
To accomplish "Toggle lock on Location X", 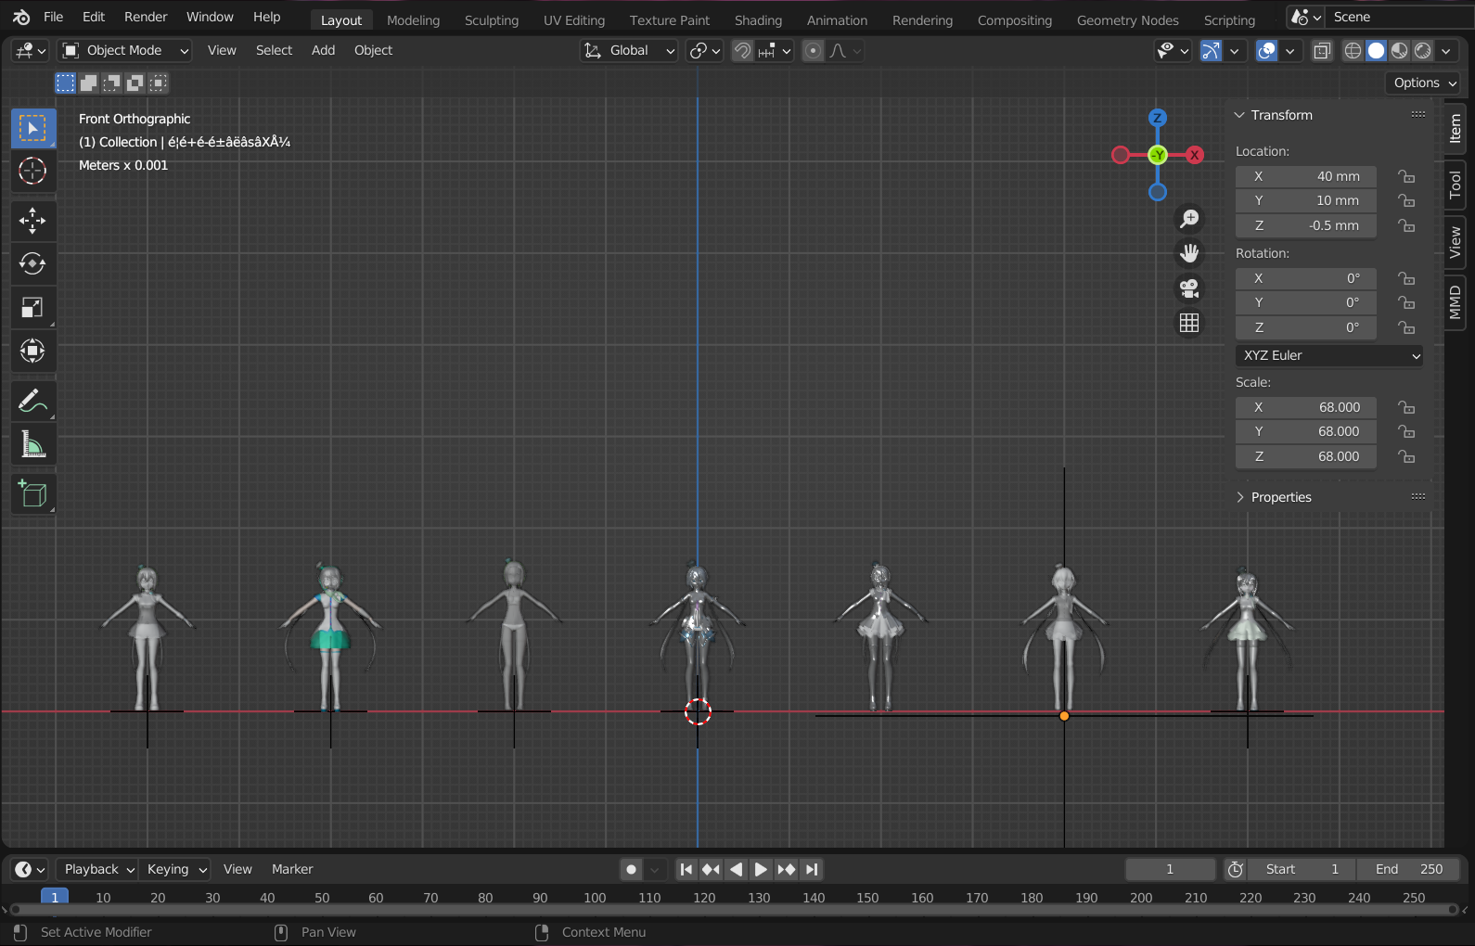I will [1407, 176].
